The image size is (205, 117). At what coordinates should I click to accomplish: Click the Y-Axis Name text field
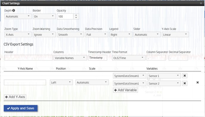25,83
